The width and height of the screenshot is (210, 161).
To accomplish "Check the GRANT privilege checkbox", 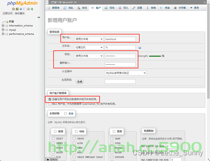I will pyautogui.click(x=112, y=138).
